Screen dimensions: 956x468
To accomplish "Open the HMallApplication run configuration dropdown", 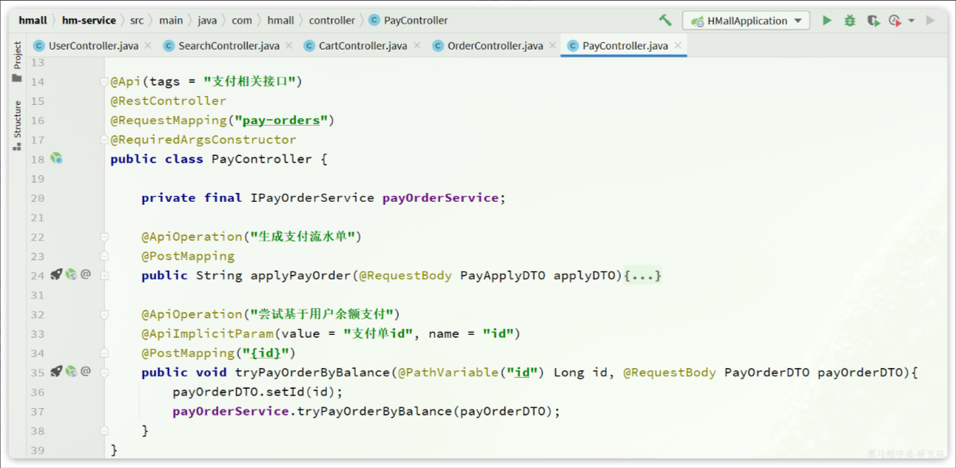I will 746,21.
